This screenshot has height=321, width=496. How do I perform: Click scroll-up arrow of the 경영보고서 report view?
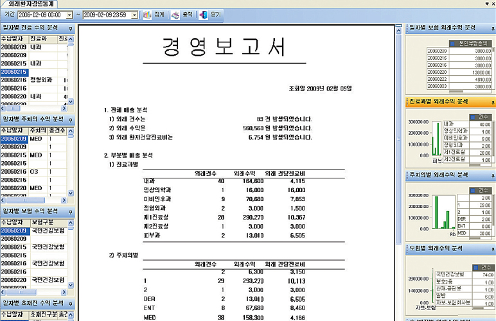coord(398,31)
